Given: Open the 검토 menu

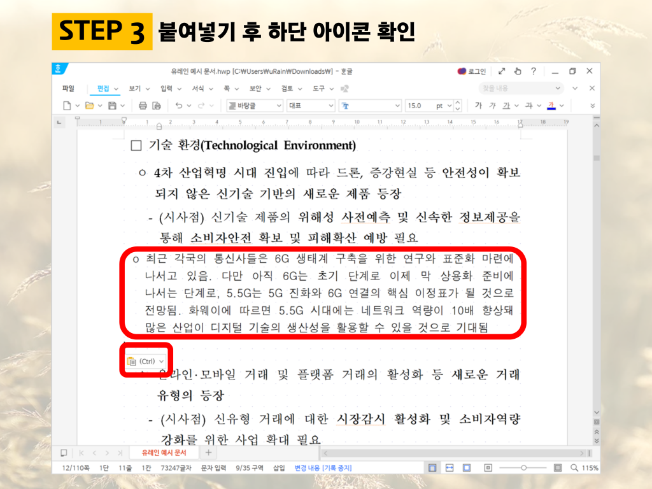Looking at the screenshot, I should (287, 88).
